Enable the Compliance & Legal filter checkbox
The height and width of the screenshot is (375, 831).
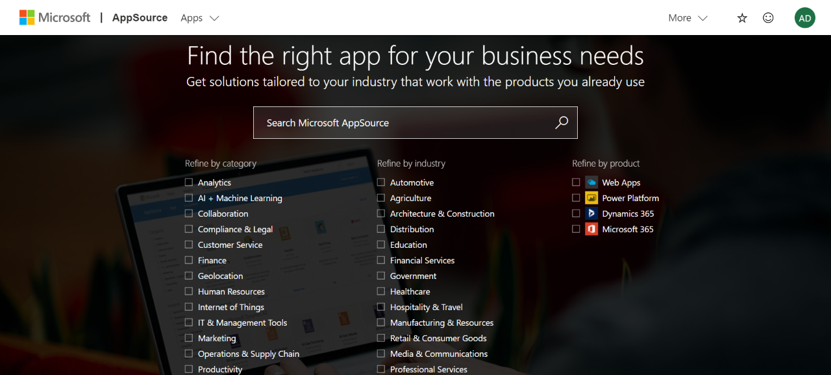point(189,229)
